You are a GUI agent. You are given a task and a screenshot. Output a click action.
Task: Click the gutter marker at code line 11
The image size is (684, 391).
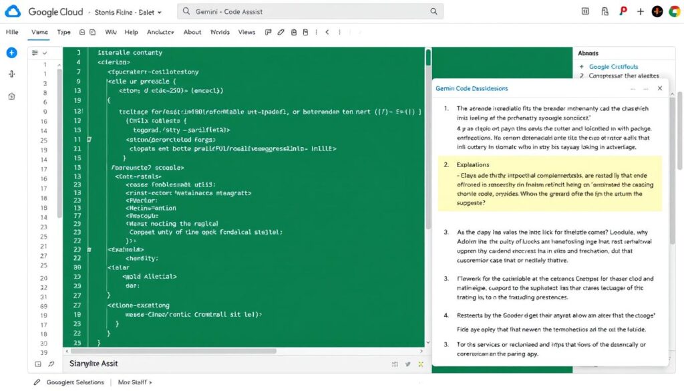point(90,140)
